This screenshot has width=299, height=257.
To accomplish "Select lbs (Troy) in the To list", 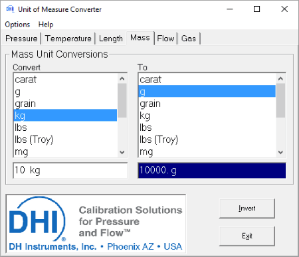I will pyautogui.click(x=207, y=139).
